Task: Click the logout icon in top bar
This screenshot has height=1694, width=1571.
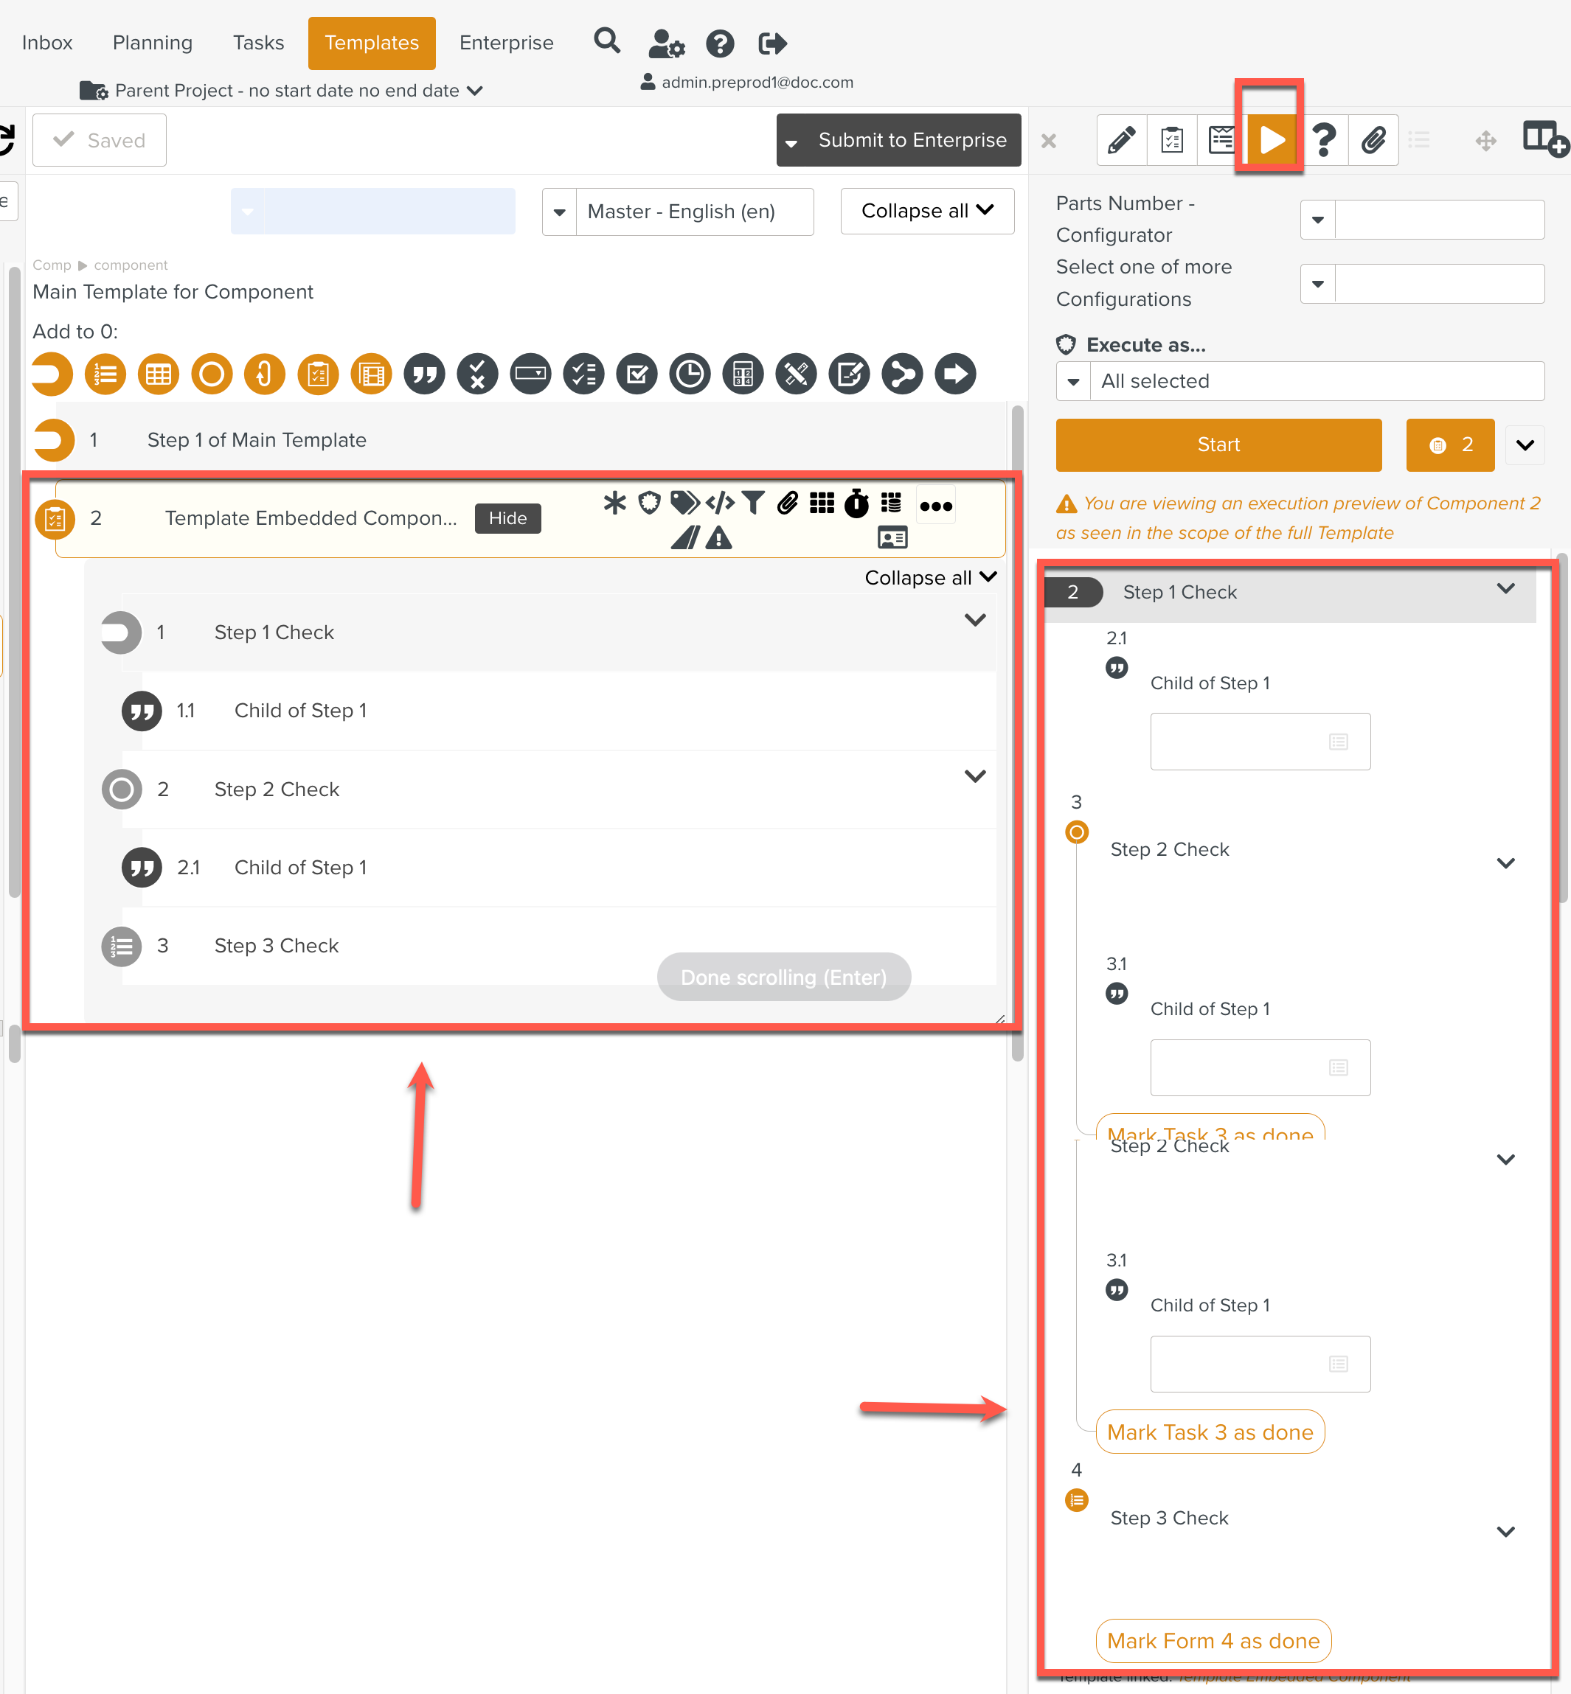Action: click(x=773, y=43)
